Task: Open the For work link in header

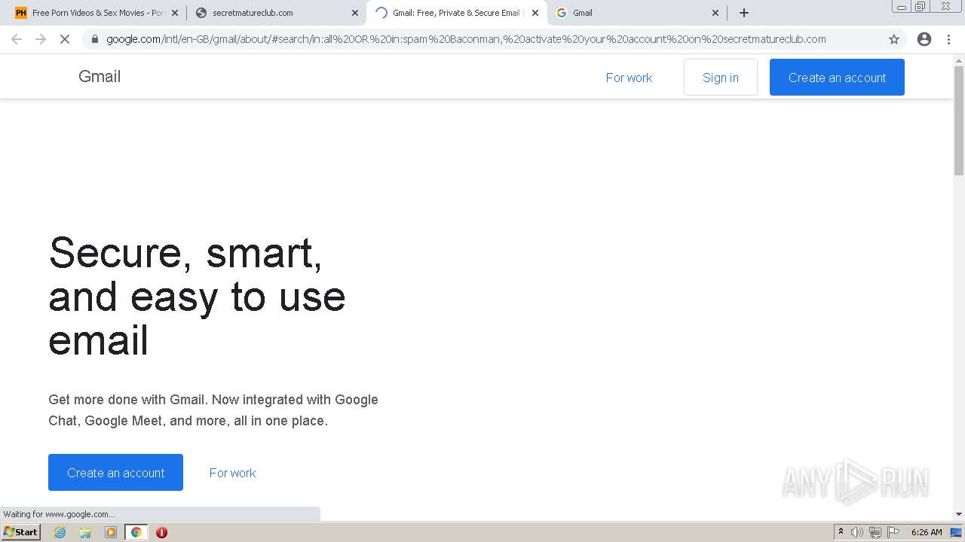Action: (629, 78)
